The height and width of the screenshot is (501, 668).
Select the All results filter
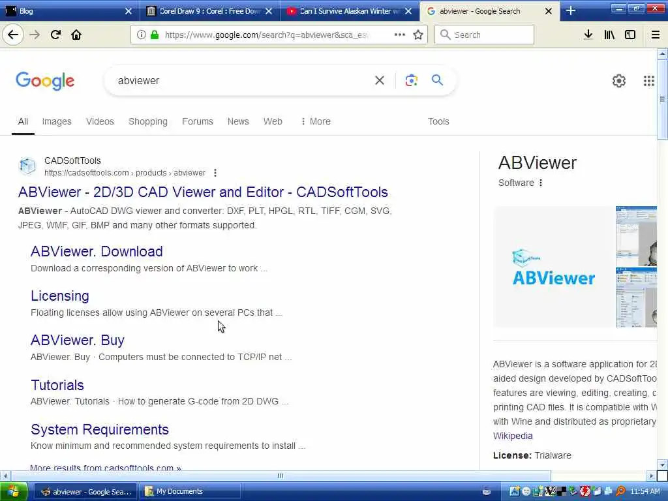(23, 121)
